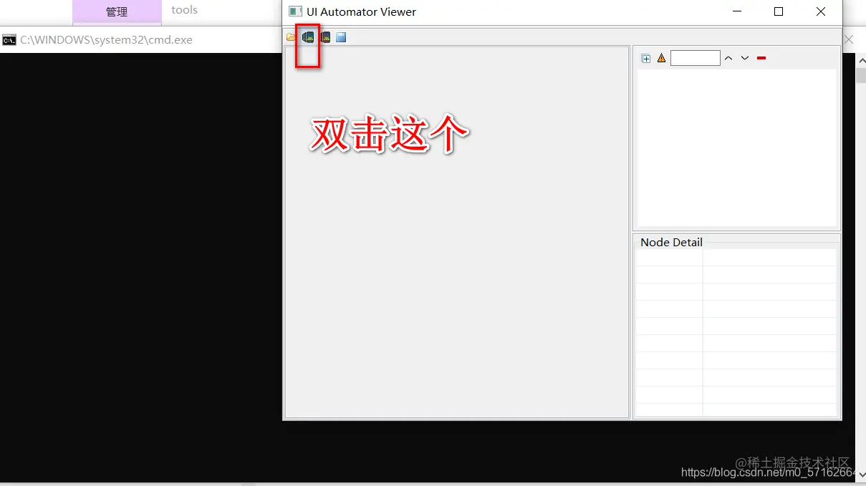The width and height of the screenshot is (866, 486).
Task: Switch to the 管理 tab
Action: pyautogui.click(x=116, y=11)
